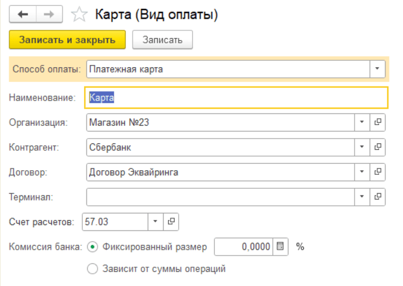Expand the Организация dropdown list
The height and width of the screenshot is (286, 403).
click(362, 122)
